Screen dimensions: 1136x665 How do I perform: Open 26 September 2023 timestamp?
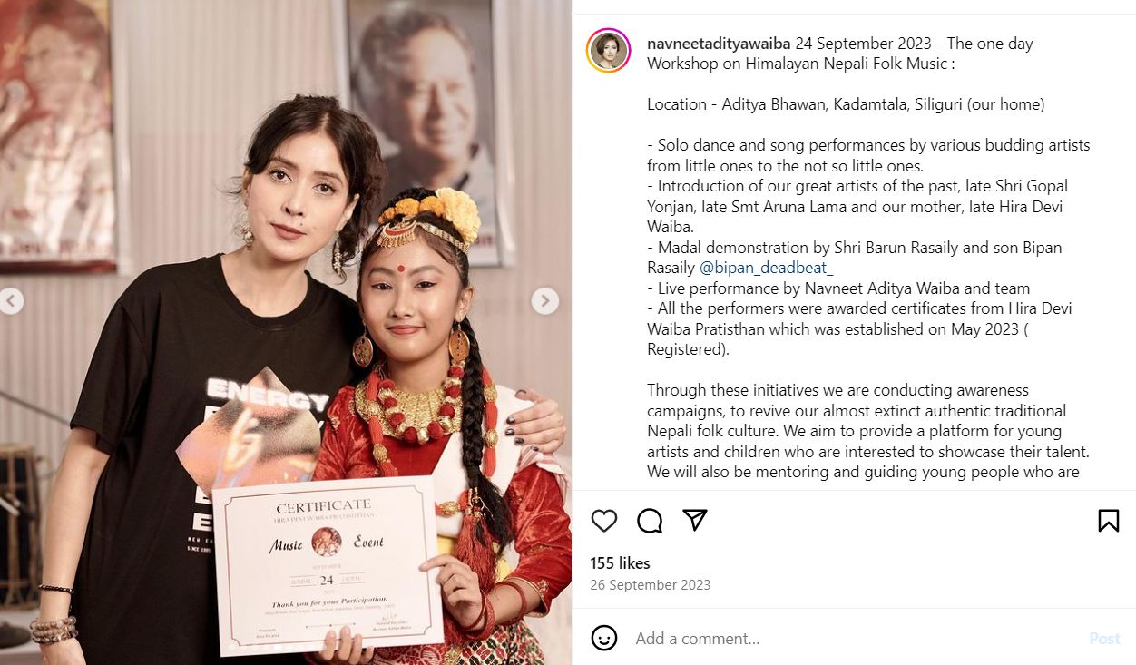click(651, 585)
